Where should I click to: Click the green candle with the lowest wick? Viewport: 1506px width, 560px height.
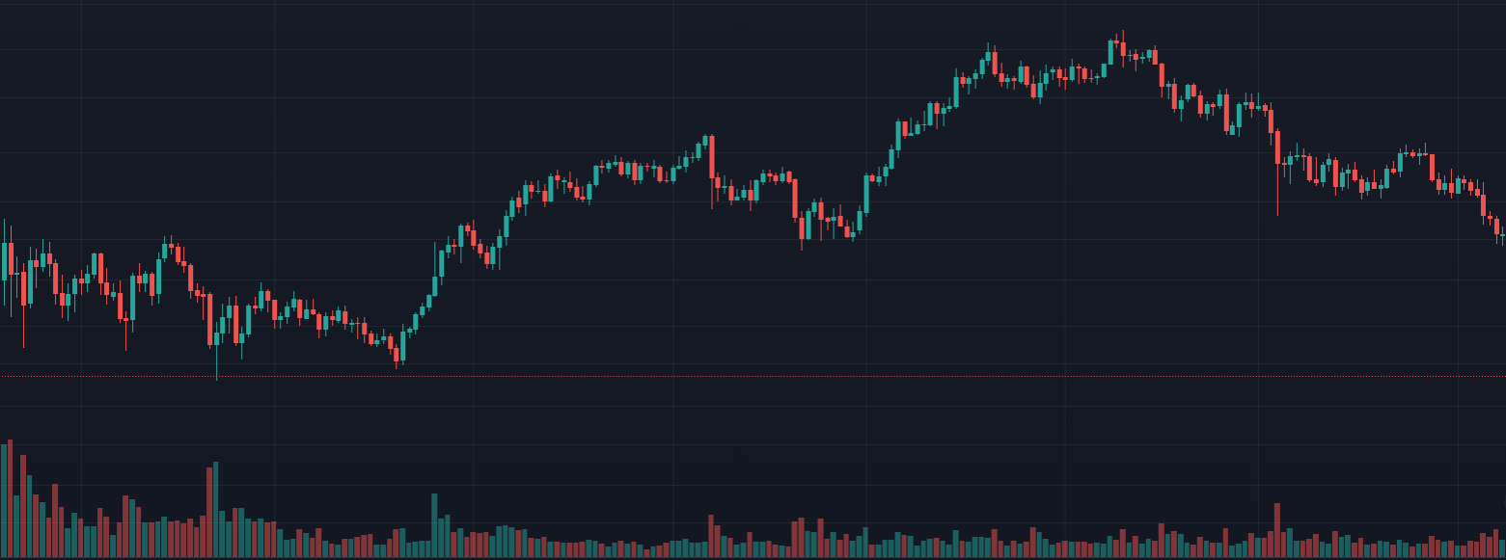(216, 337)
